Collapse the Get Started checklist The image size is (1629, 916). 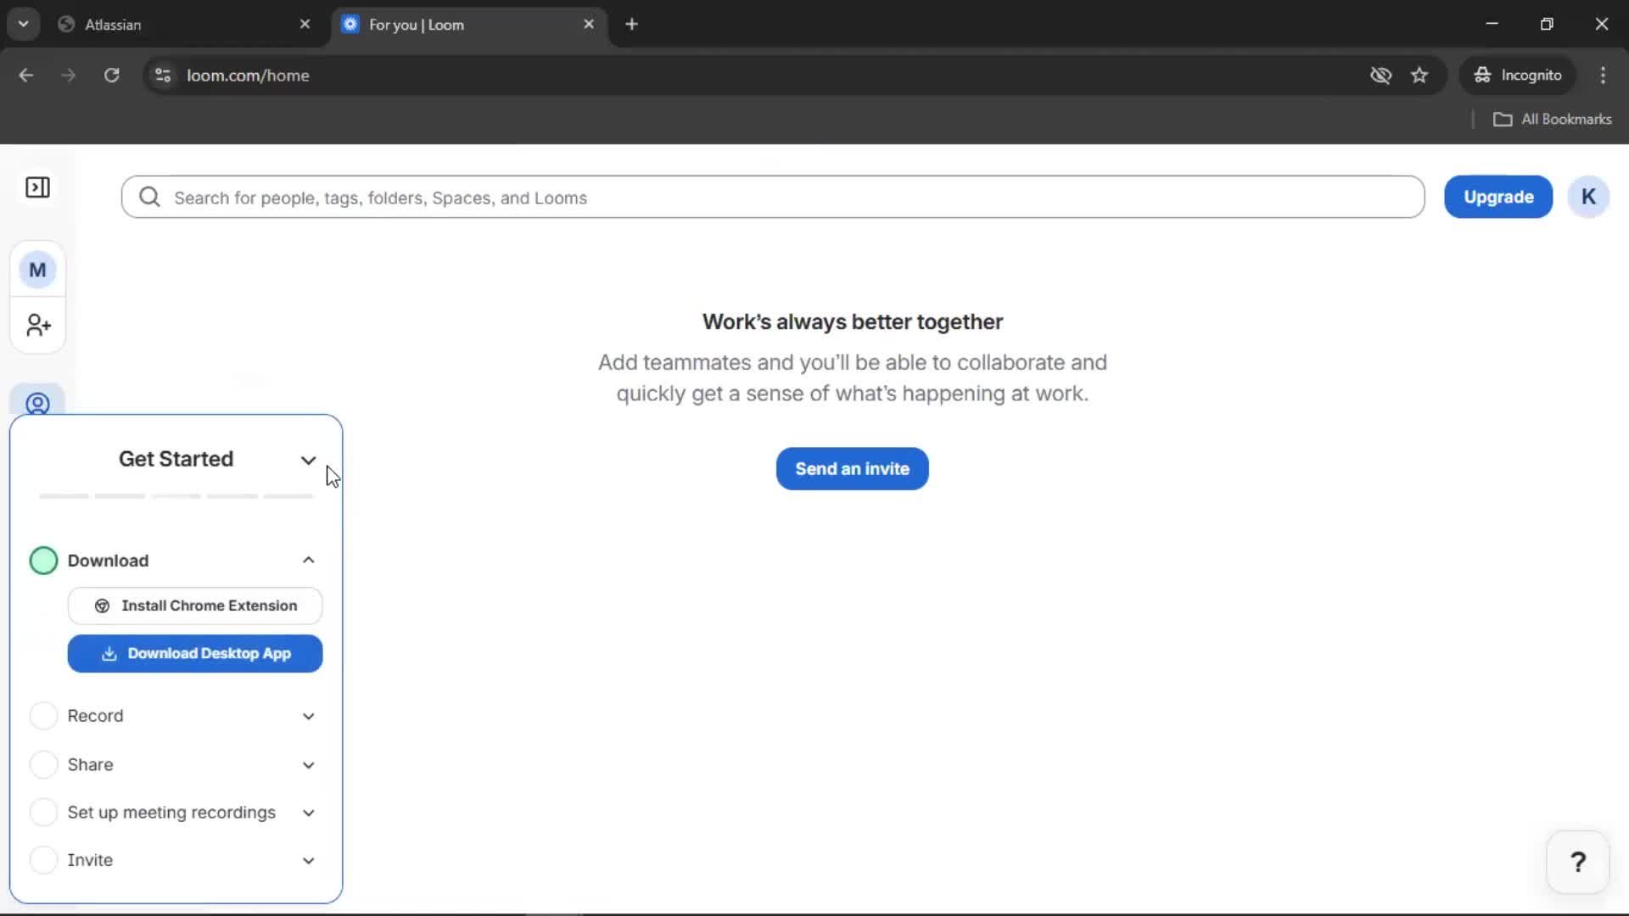click(308, 460)
